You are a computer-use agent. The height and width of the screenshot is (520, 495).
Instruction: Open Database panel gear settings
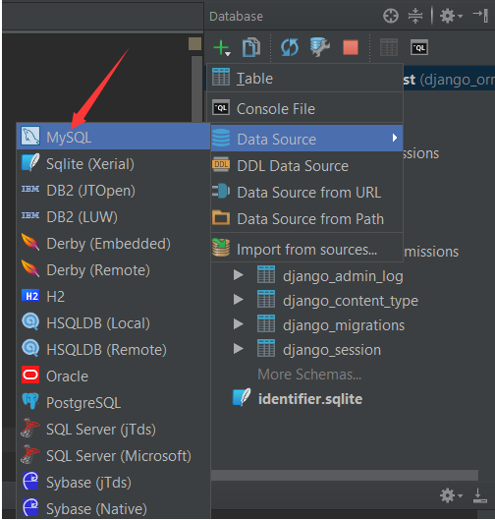point(451,16)
